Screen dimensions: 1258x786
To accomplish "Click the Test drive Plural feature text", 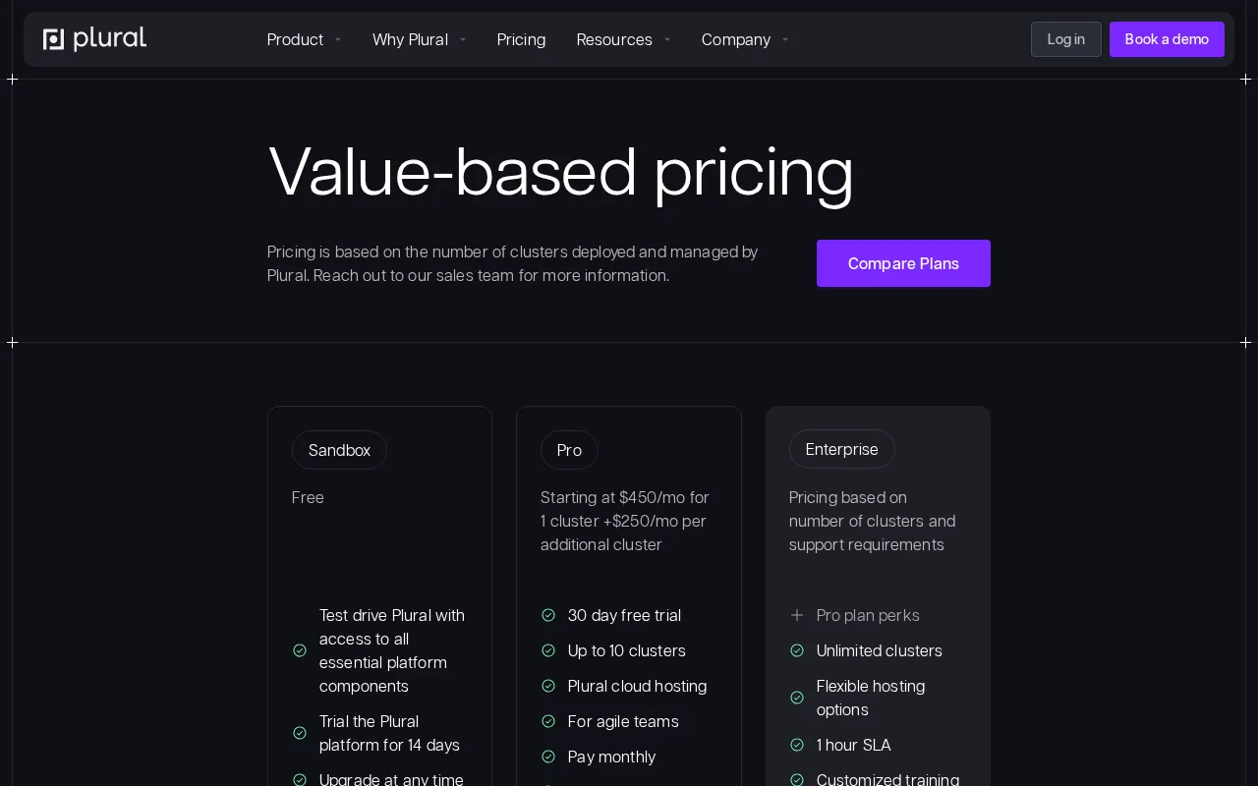I will [392, 650].
